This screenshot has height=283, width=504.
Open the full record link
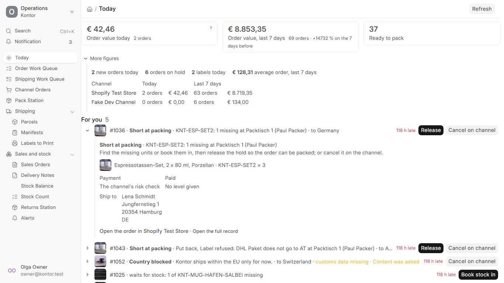point(215,231)
